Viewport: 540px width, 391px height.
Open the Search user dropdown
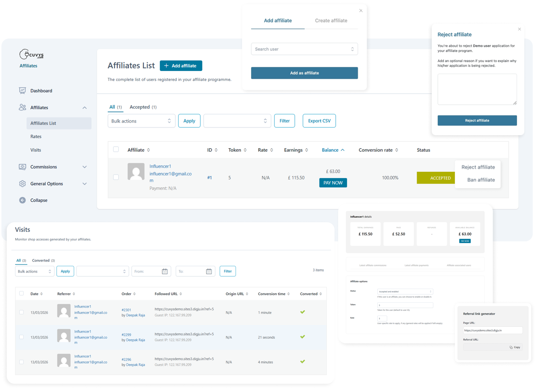(x=304, y=49)
